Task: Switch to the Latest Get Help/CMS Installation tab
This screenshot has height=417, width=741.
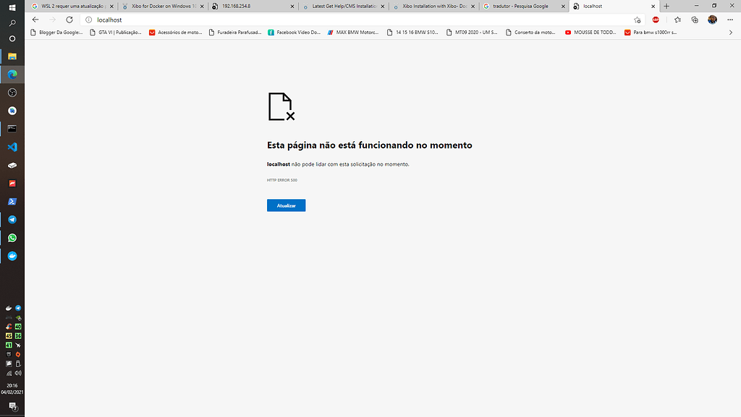Action: (x=342, y=6)
